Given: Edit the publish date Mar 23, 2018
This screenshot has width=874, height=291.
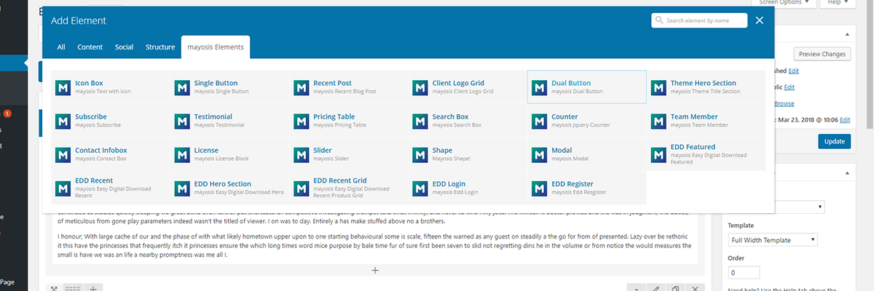Looking at the screenshot, I should (x=845, y=119).
